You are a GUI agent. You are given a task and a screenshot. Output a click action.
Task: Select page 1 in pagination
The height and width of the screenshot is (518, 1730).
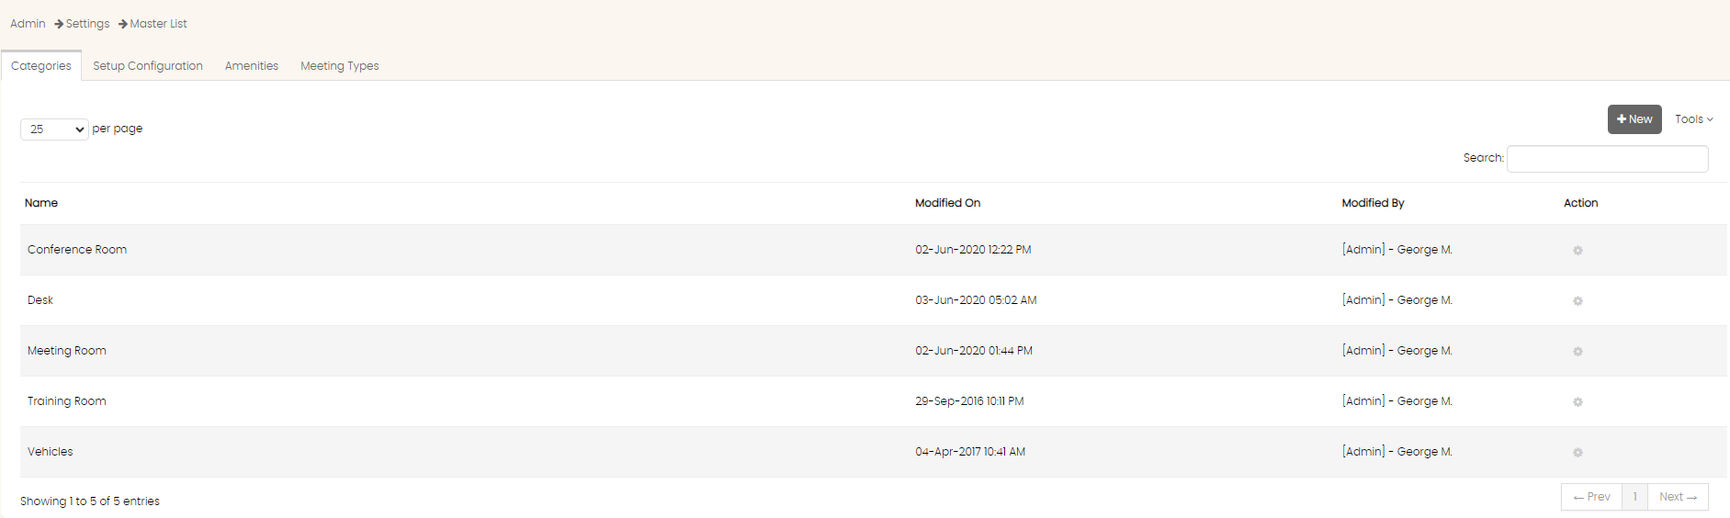[1635, 497]
